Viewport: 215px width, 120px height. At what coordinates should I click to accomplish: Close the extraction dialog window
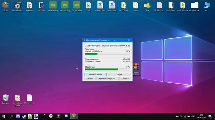pyautogui.click(x=129, y=40)
